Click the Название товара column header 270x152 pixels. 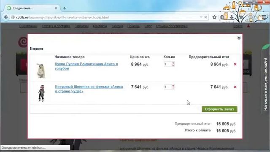[70, 57]
